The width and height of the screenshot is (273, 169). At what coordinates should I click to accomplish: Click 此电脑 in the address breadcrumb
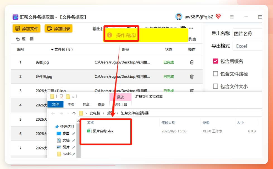pyautogui.click(x=95, y=113)
